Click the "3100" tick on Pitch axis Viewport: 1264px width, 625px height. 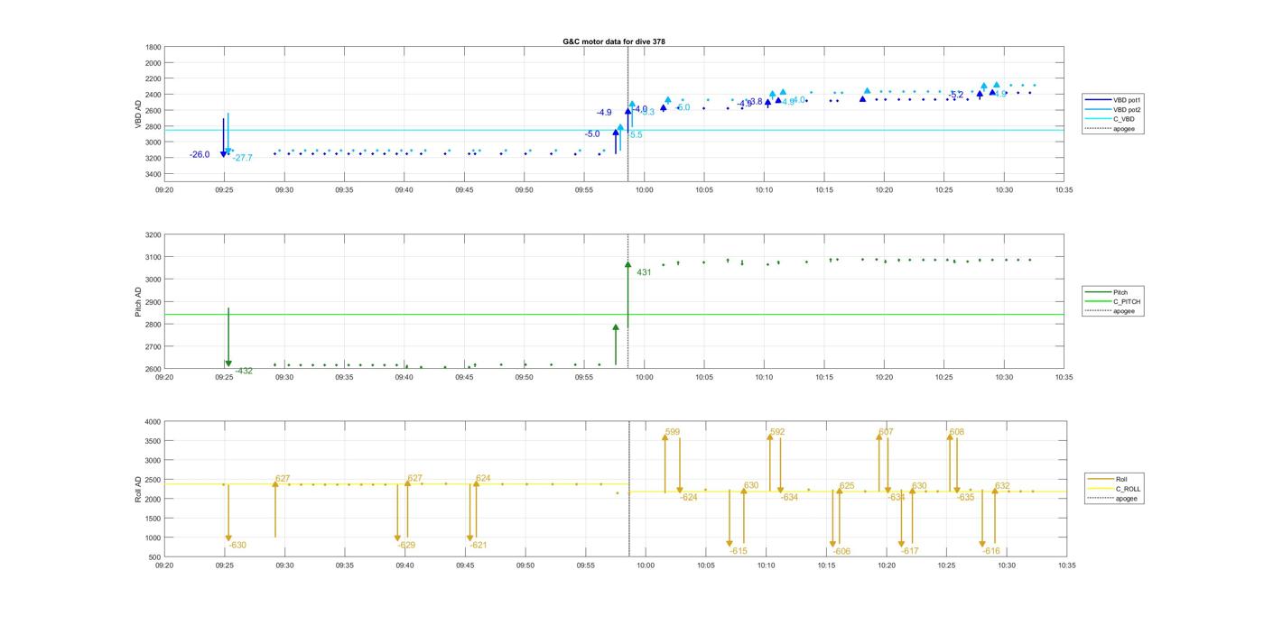pos(153,257)
